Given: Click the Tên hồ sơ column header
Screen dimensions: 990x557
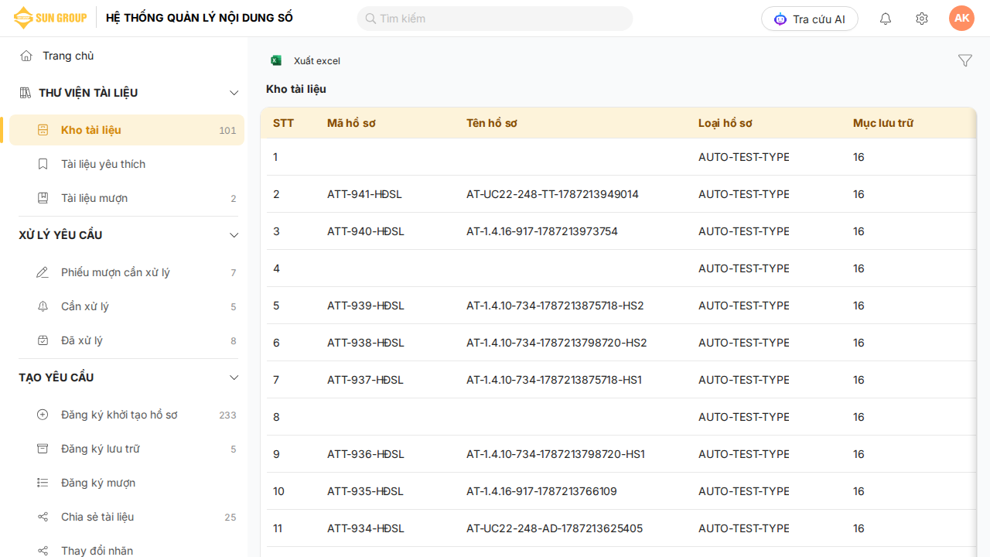Looking at the screenshot, I should pyautogui.click(x=492, y=123).
